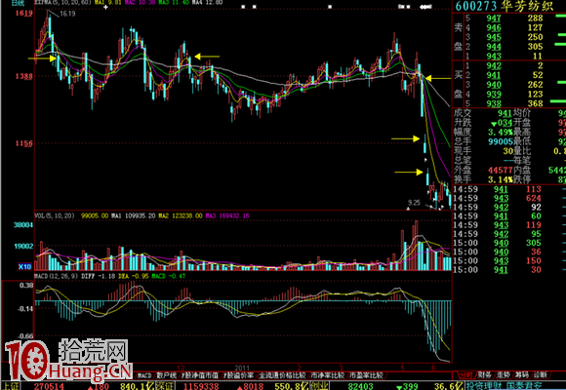The height and width of the screenshot is (390, 566).
Task: Select the sell level 2 price 944
Action: point(494,47)
